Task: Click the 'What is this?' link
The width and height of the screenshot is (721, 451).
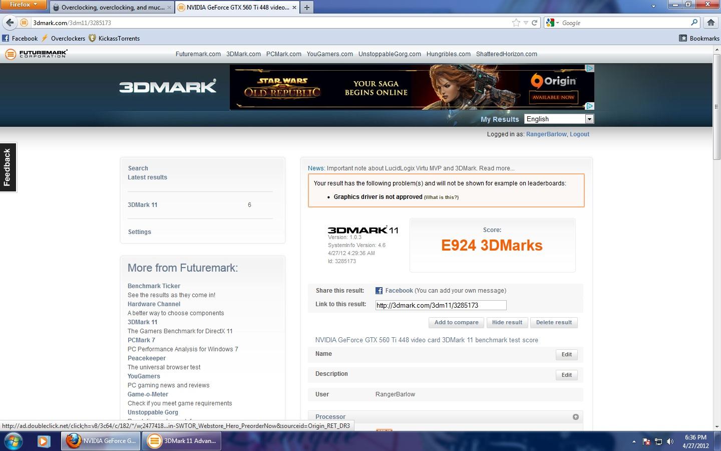Action: click(441, 197)
